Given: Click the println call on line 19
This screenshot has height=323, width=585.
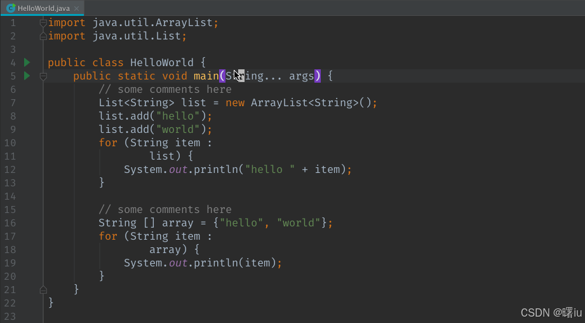Looking at the screenshot, I should point(213,263).
